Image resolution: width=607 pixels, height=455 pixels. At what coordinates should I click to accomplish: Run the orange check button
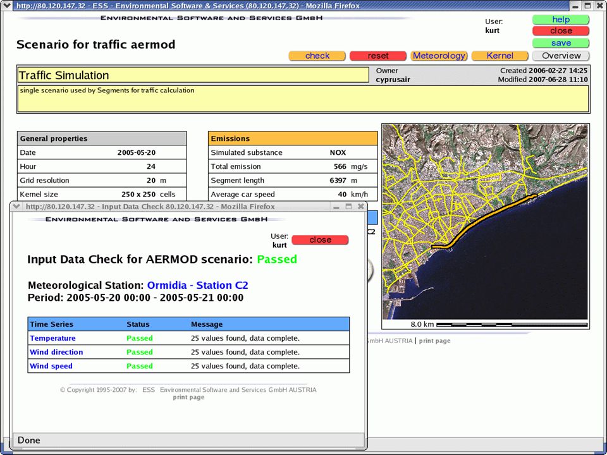click(x=317, y=56)
